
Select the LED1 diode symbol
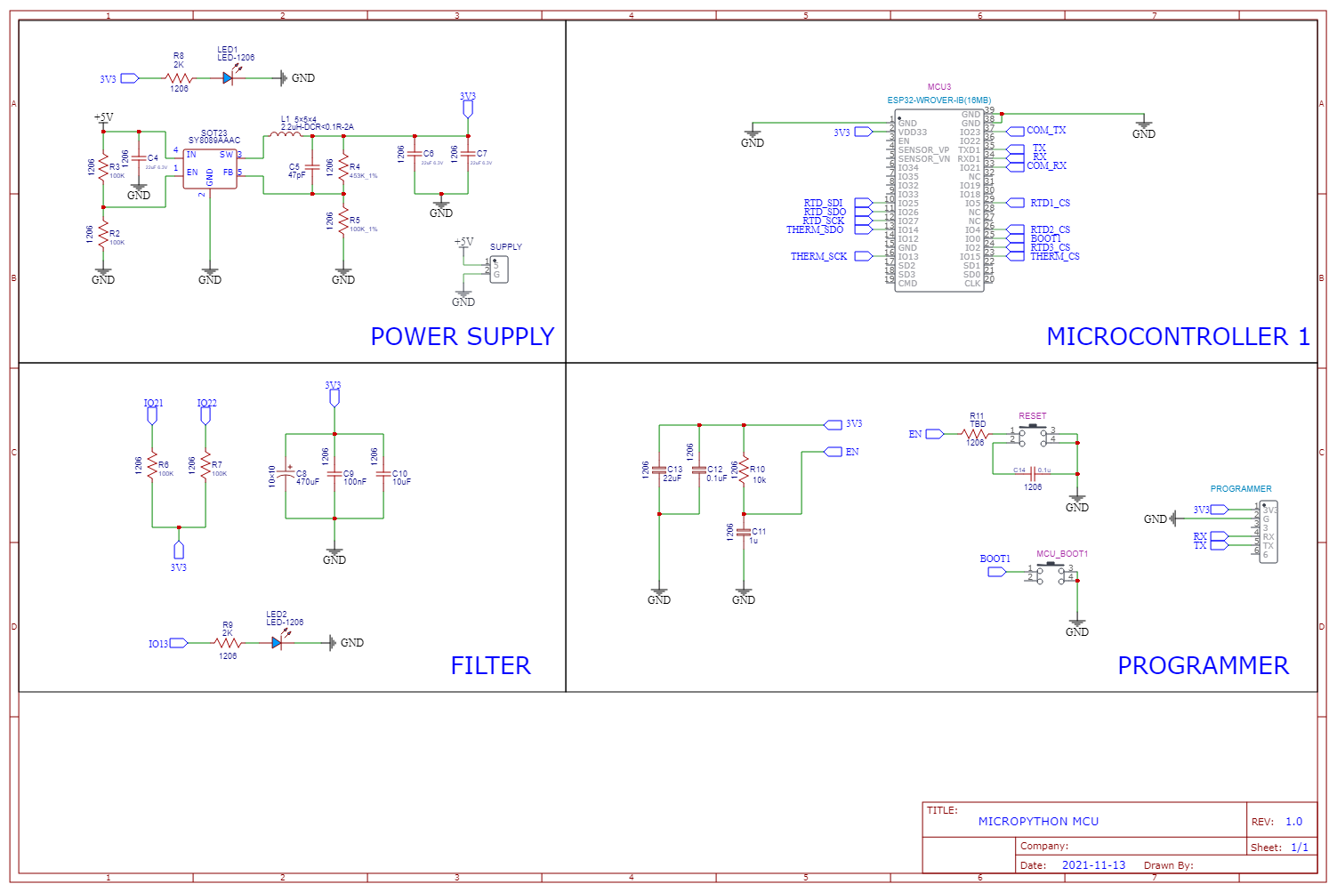click(x=229, y=77)
